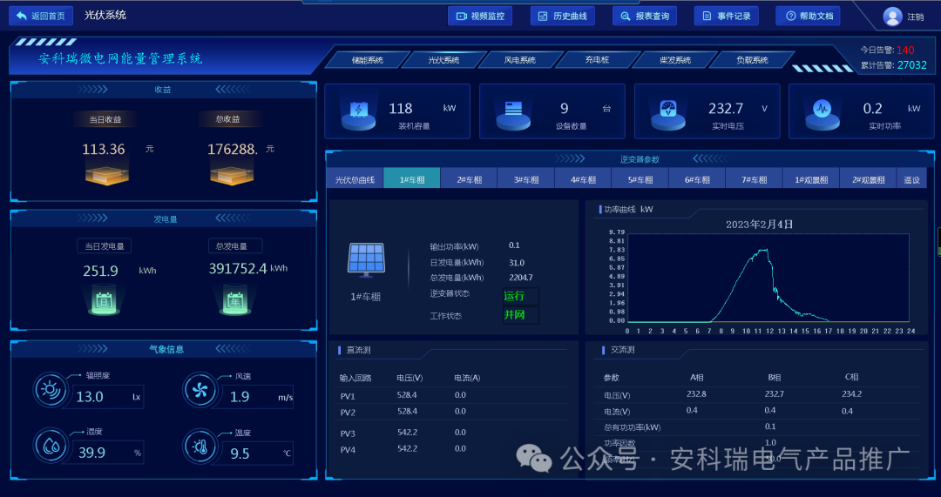Click PV3 voltage value 542.2

[x=407, y=433]
